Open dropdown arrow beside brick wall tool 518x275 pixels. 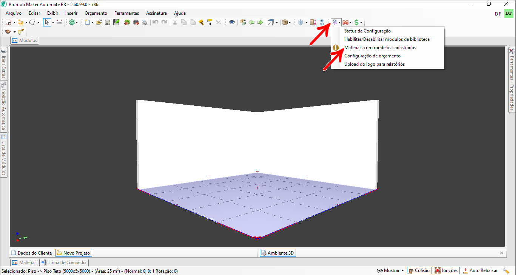click(x=26, y=23)
